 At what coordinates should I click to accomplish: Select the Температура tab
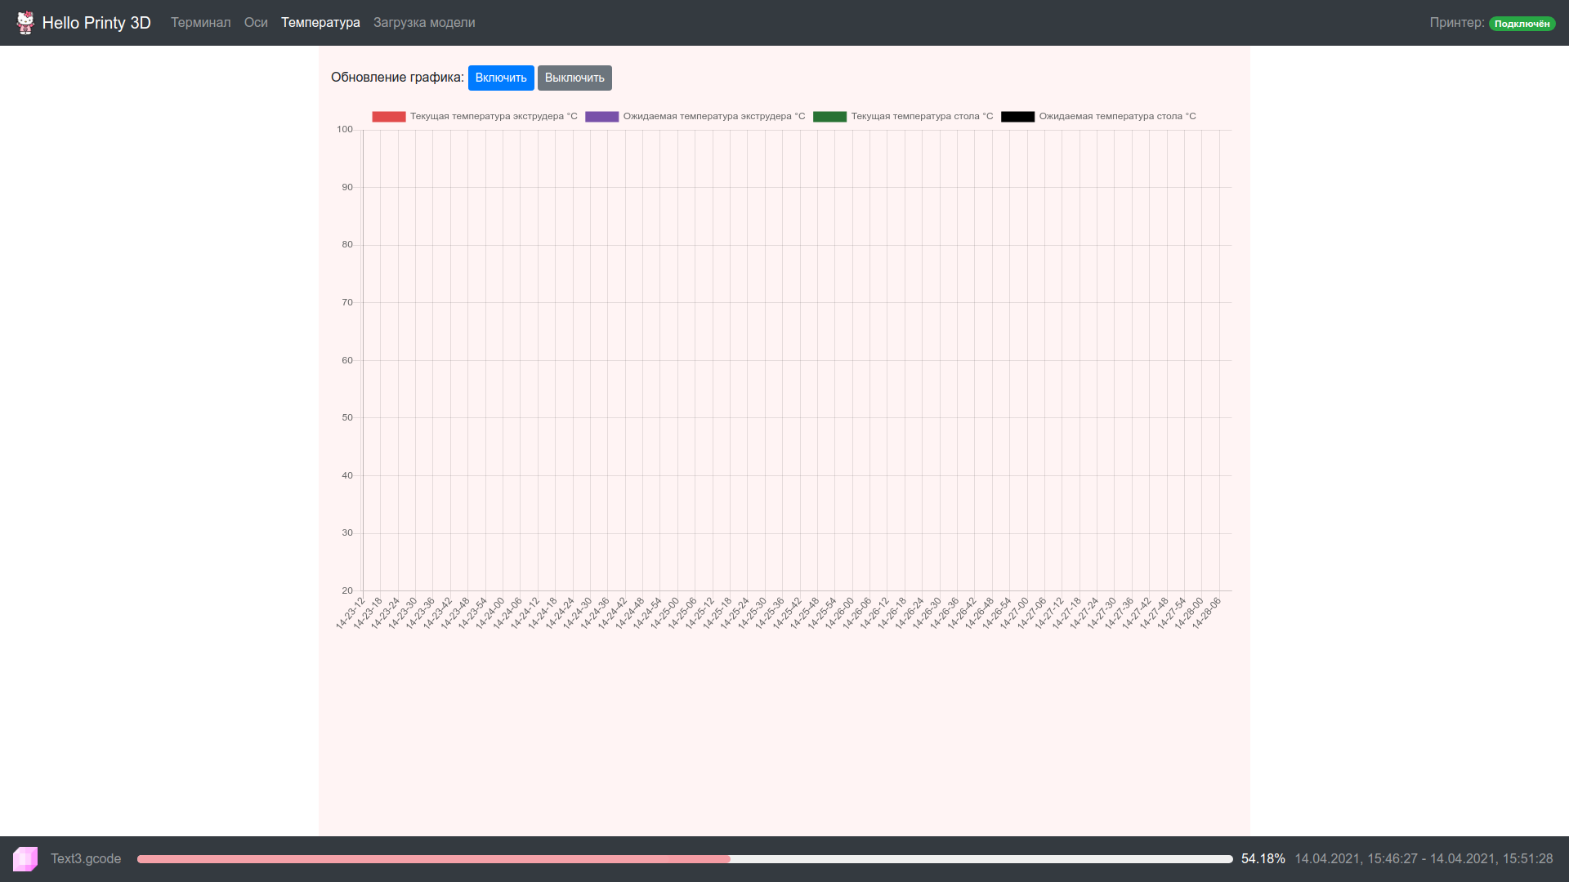pyautogui.click(x=320, y=23)
